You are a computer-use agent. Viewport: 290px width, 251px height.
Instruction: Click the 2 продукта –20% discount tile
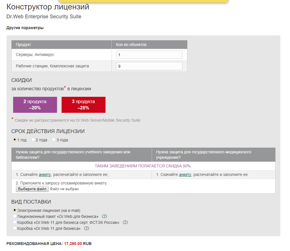click(35, 105)
